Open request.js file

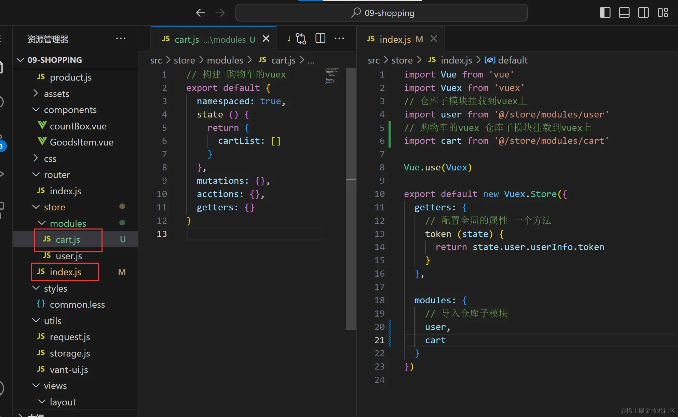(x=75, y=337)
